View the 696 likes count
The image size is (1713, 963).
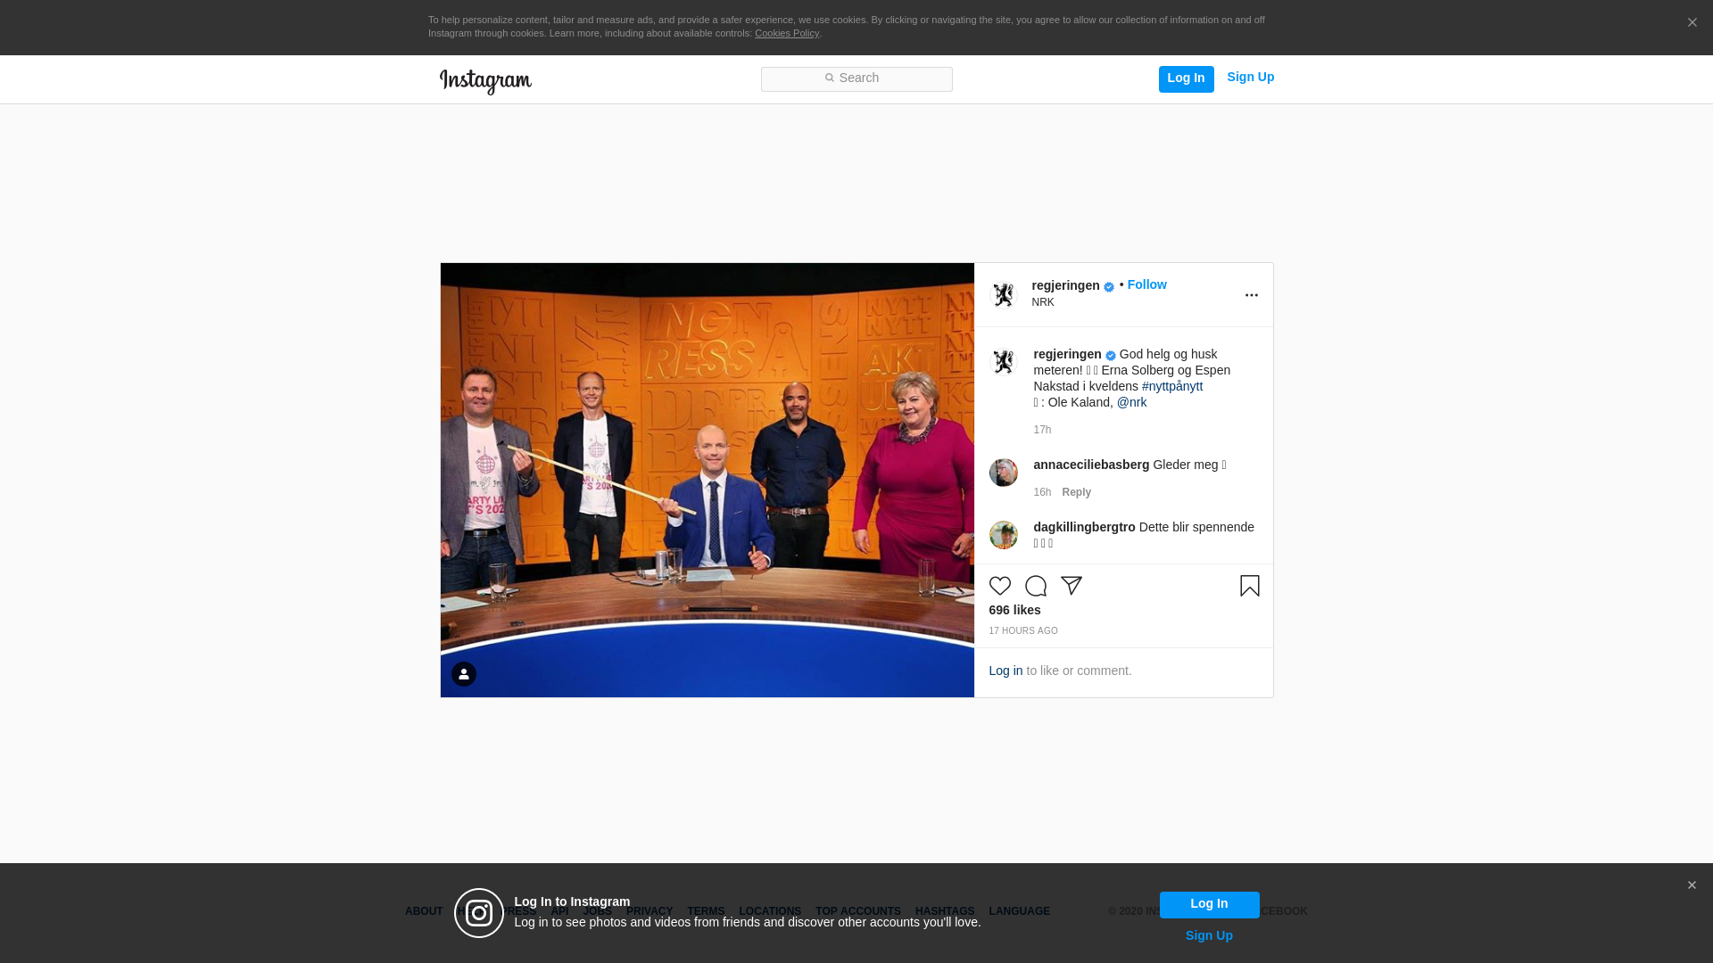click(x=1014, y=611)
